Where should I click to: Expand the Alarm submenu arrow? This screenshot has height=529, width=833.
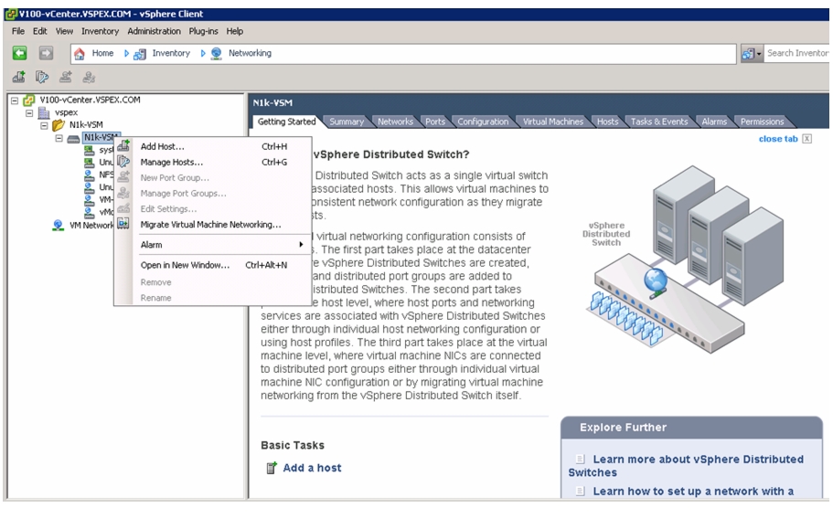301,245
